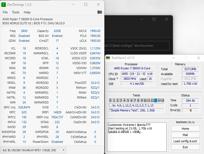The height and width of the screenshot is (154, 204).
Task: Select highlighted test 13 in Tests row
Action: click(156, 100)
